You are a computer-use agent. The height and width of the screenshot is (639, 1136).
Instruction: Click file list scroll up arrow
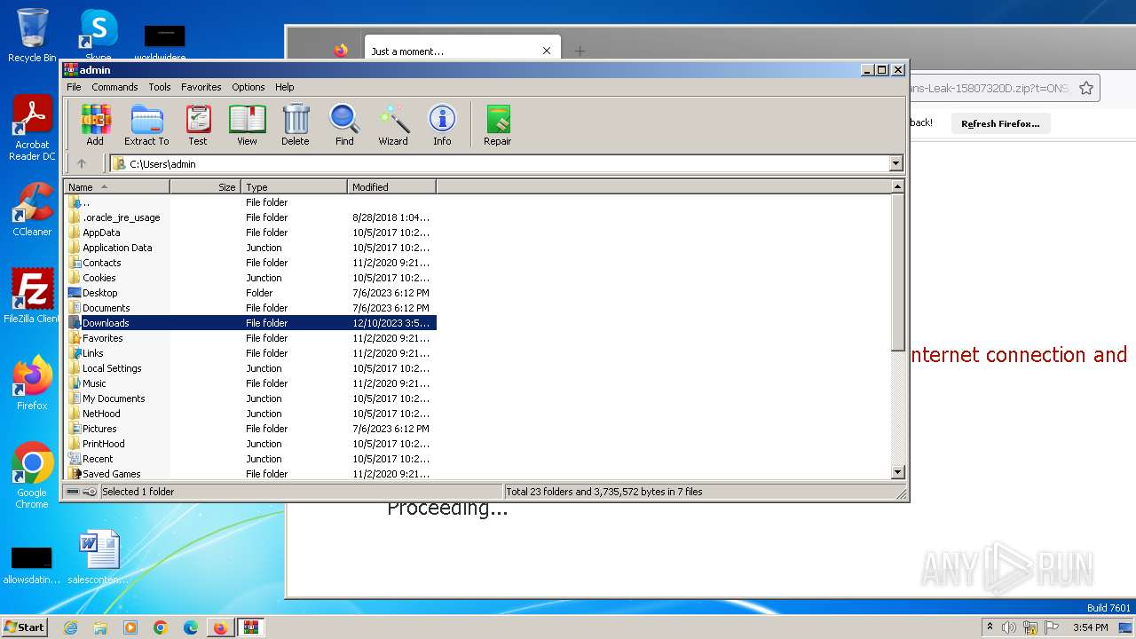coord(897,187)
